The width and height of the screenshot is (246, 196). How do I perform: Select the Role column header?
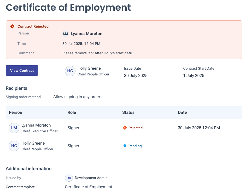72,112
